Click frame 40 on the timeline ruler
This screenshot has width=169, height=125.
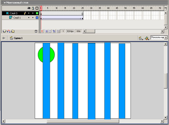(108, 8)
